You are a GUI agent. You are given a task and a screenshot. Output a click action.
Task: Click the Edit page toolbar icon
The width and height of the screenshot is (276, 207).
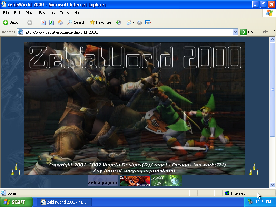tap(148, 22)
